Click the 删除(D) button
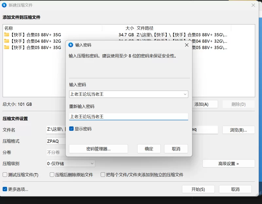The height and width of the screenshot is (204, 262). [238, 104]
